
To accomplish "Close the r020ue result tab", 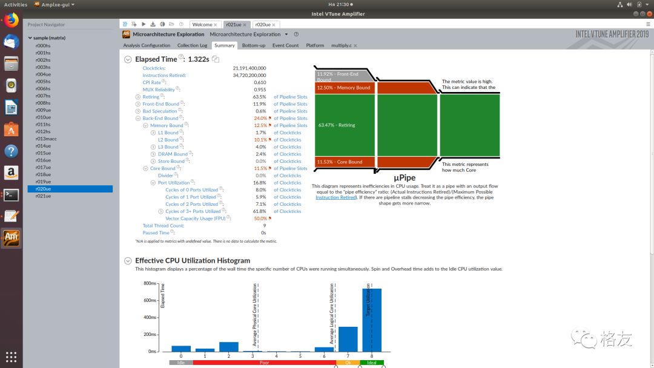I will coord(274,25).
